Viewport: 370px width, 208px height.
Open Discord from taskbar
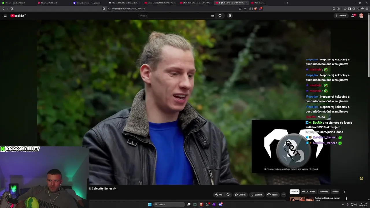[220, 205]
